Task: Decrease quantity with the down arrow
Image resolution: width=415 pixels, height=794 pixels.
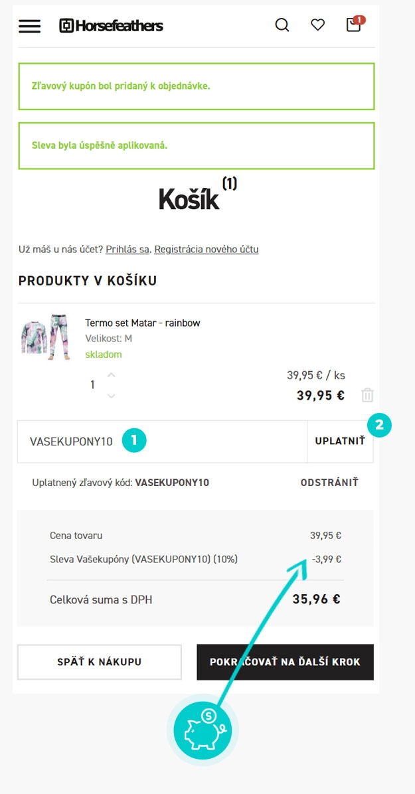Action: coord(111,396)
